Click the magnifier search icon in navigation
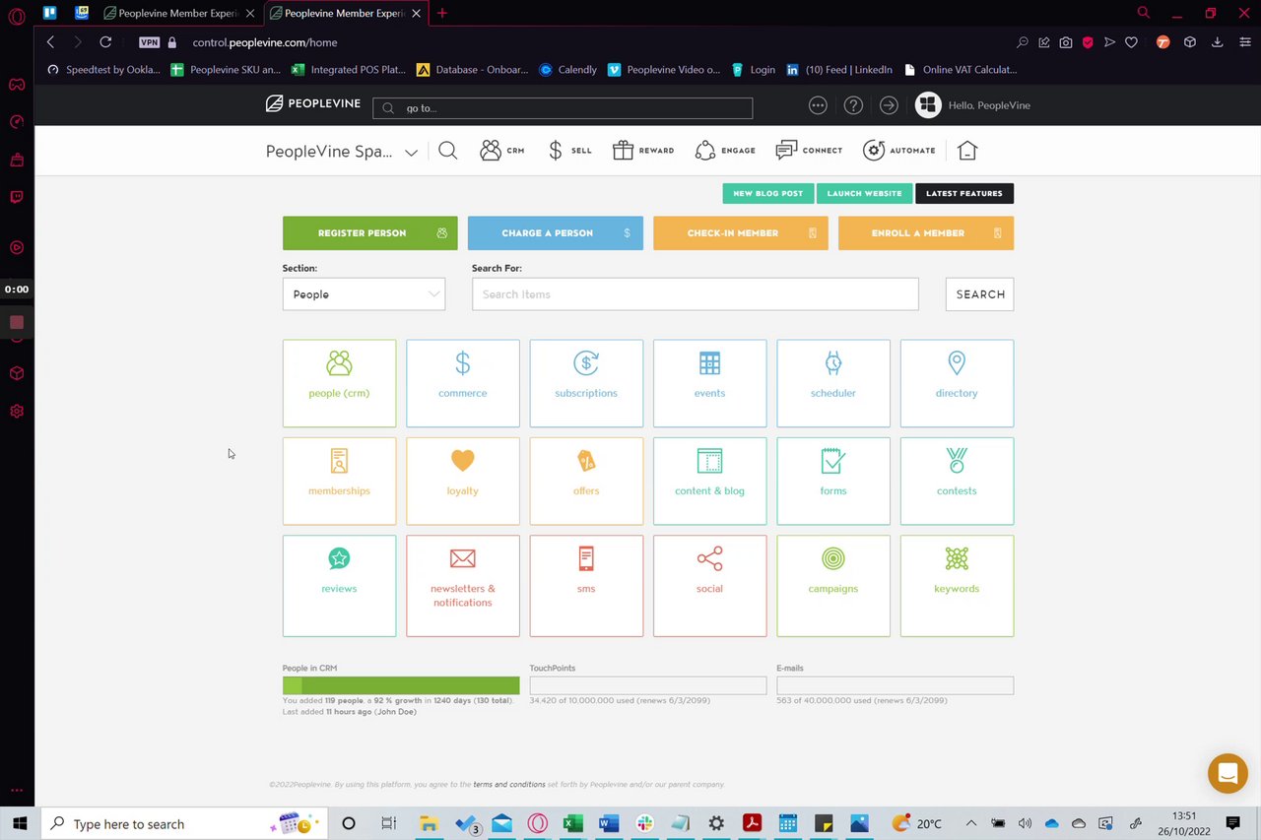The width and height of the screenshot is (1261, 840). pos(448,151)
